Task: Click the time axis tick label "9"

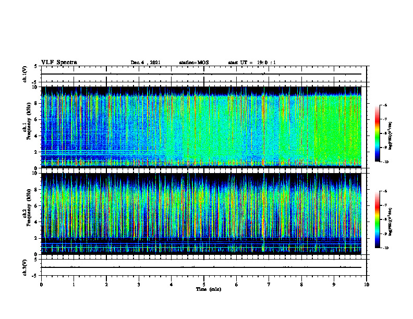Action: coord(334,285)
